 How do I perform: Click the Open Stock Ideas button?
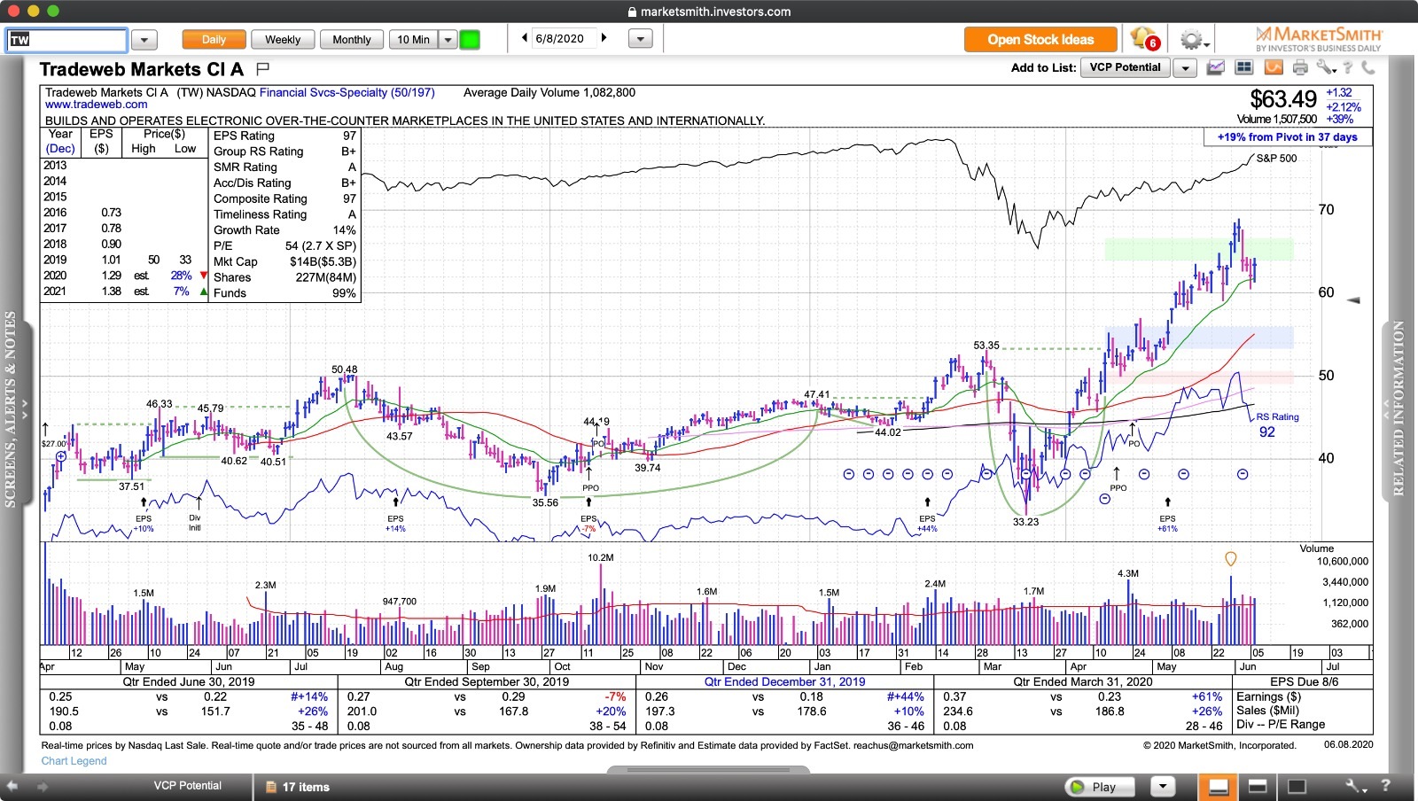pyautogui.click(x=1039, y=39)
